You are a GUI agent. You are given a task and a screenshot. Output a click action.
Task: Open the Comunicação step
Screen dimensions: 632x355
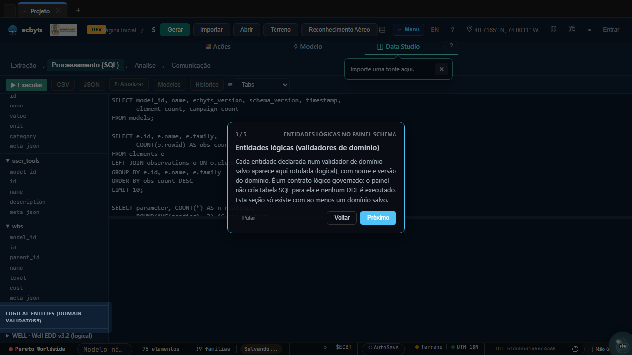(191, 66)
